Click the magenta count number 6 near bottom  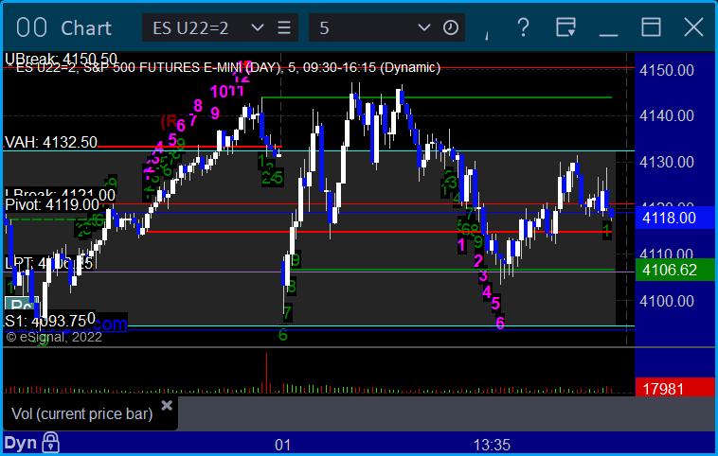(500, 323)
